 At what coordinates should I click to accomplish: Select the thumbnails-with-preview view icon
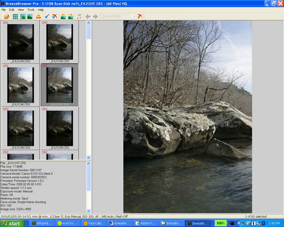coord(23,16)
